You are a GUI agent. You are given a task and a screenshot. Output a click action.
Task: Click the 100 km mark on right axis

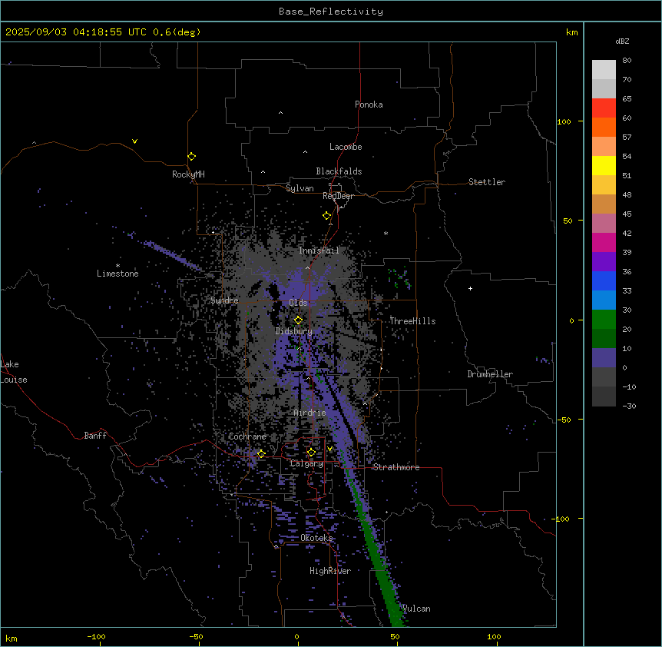coord(564,121)
